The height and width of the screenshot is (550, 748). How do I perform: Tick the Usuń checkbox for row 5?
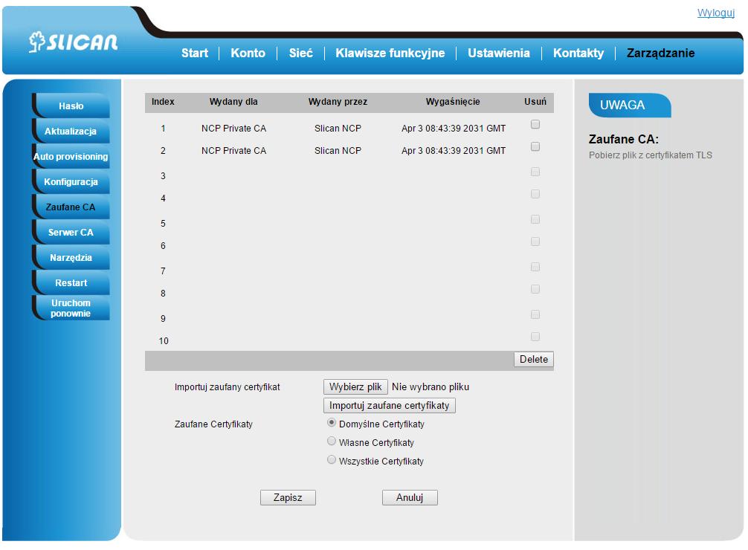(535, 219)
